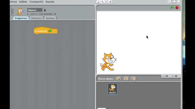Screen dimensions: 195x109
Task: Start scripts with the green flag button
Action: pos(172,8)
